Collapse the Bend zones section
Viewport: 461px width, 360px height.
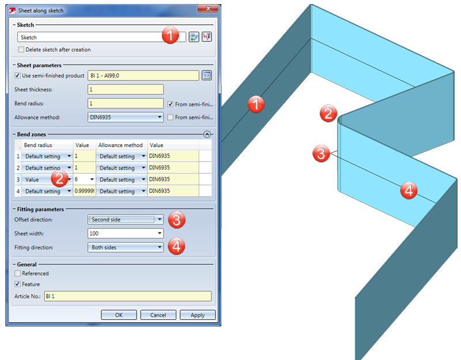point(207,134)
